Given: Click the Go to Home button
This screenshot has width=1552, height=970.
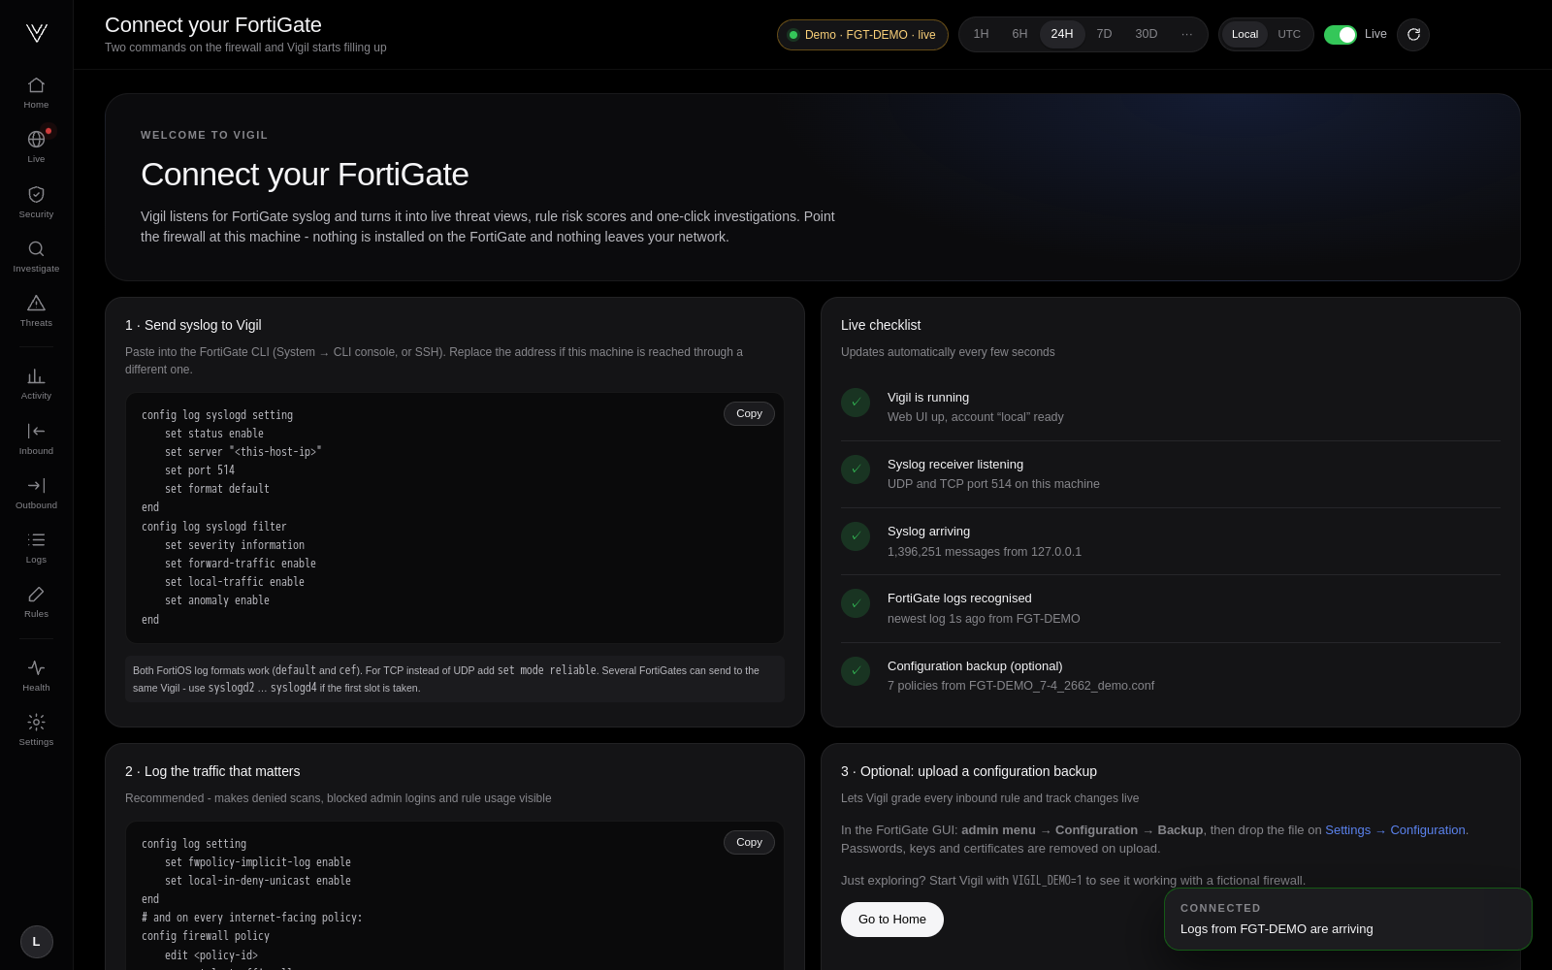Looking at the screenshot, I should coord(892,920).
